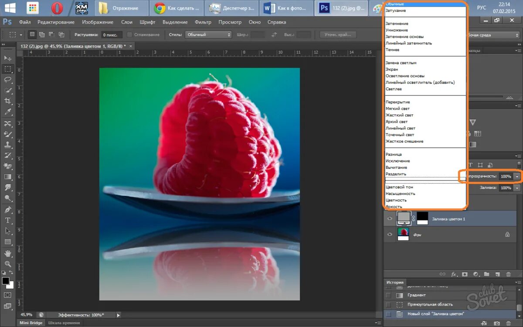Open the History panel menu
This screenshot has height=327, width=523.
(x=518, y=282)
